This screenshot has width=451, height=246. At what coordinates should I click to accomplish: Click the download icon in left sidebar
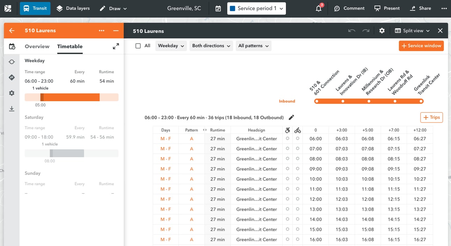tap(12, 109)
